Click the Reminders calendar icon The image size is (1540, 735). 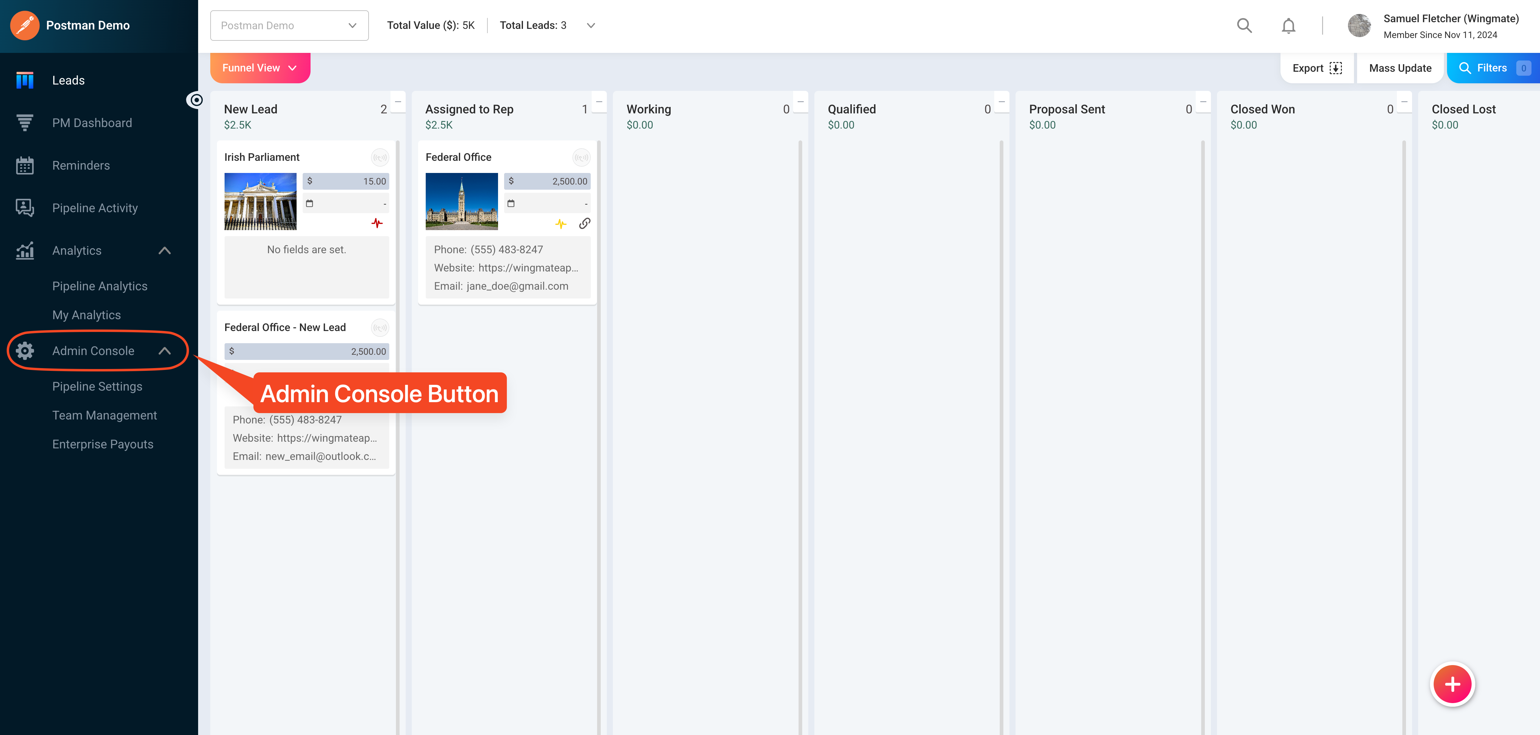[25, 165]
